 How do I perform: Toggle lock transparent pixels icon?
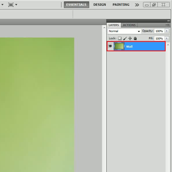click(x=120, y=38)
